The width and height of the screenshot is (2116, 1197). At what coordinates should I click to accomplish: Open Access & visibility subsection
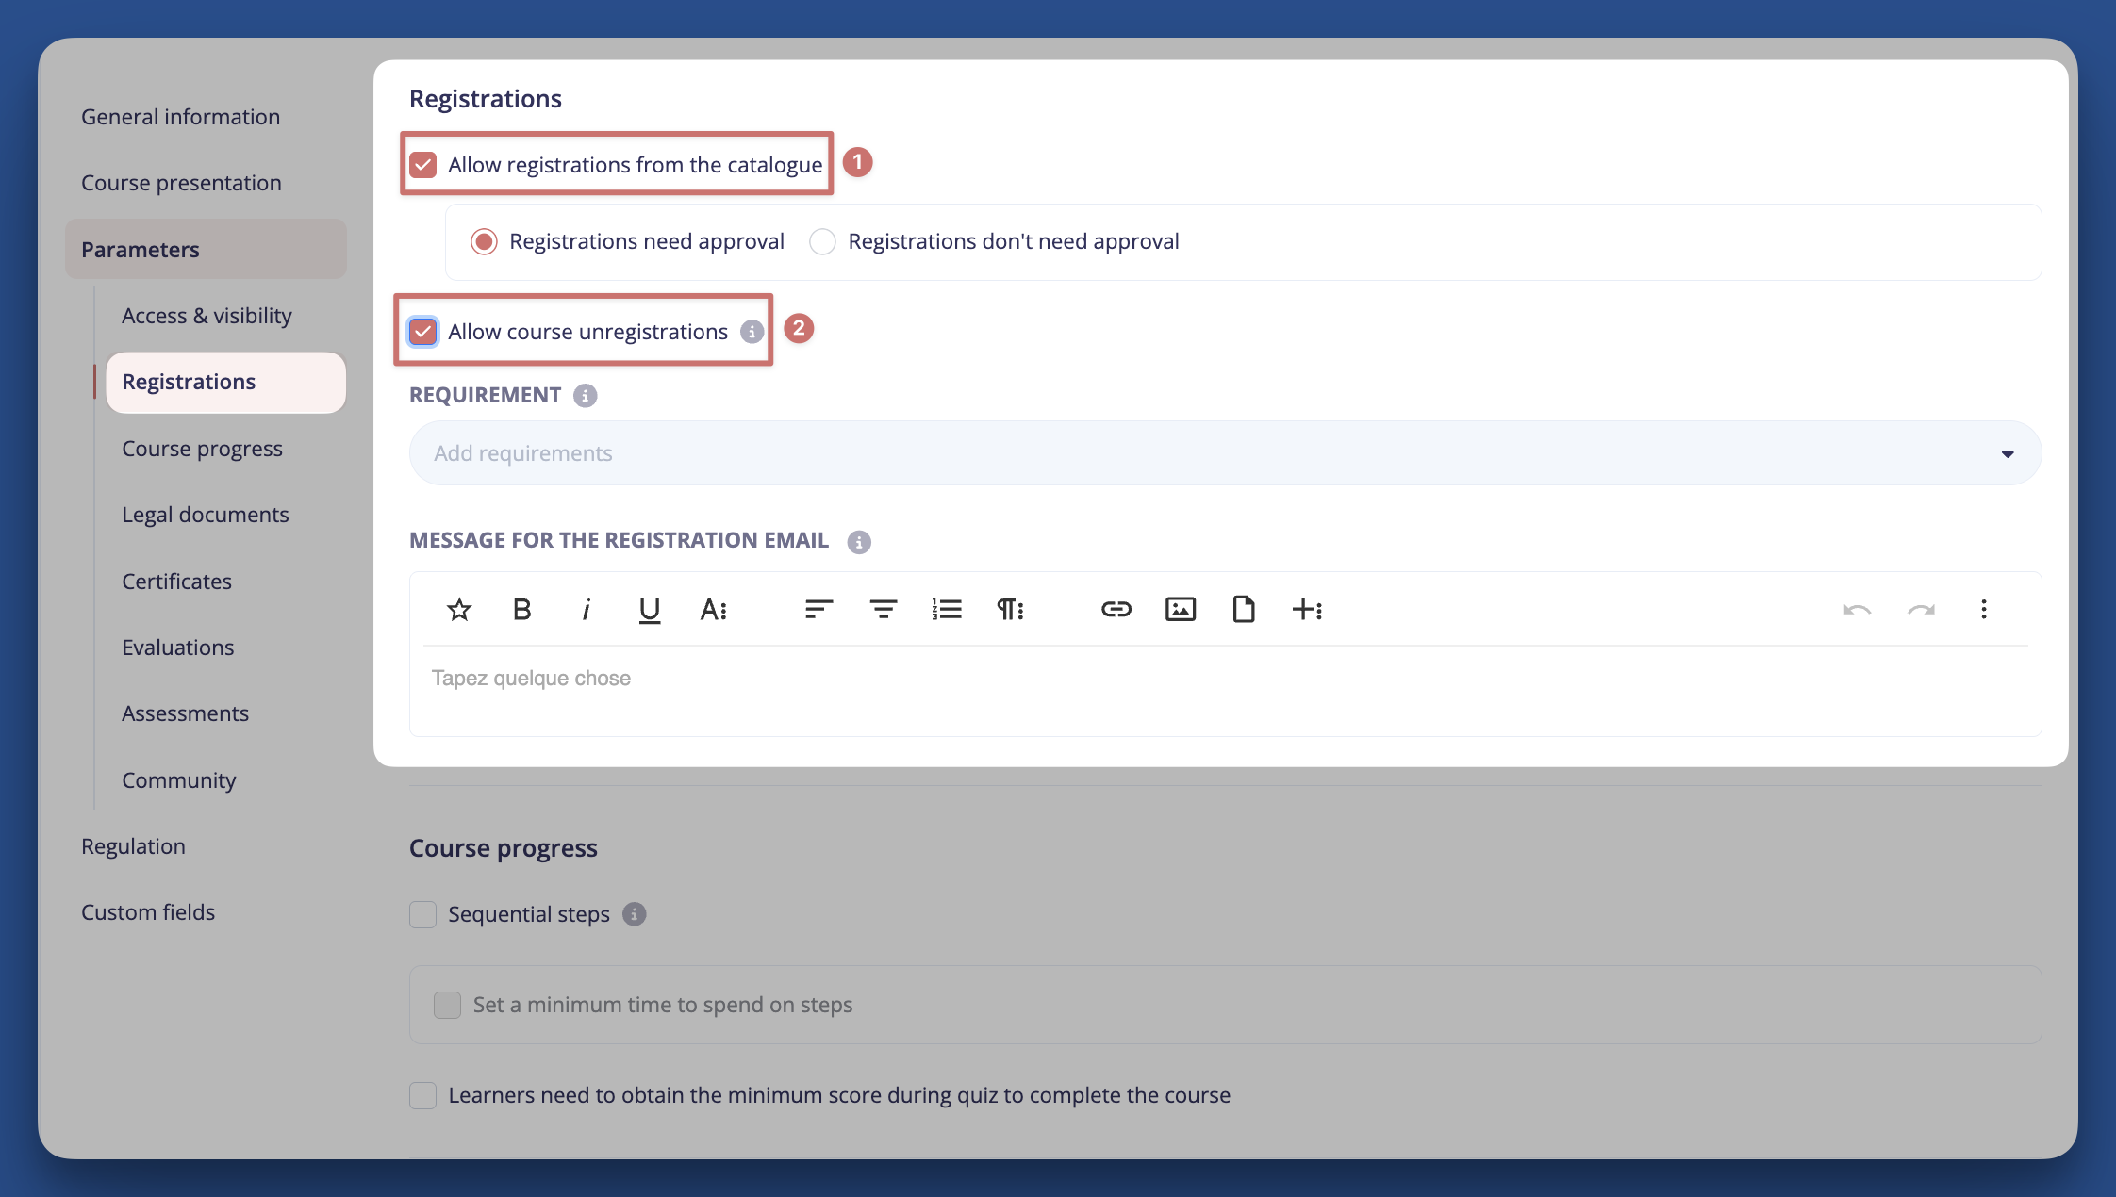click(x=207, y=316)
